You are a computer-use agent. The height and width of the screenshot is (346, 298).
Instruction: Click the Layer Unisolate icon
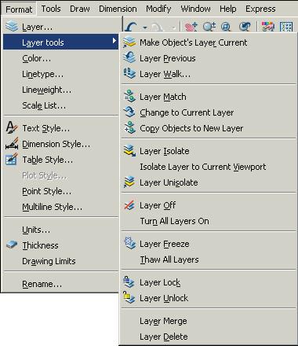[129, 182]
